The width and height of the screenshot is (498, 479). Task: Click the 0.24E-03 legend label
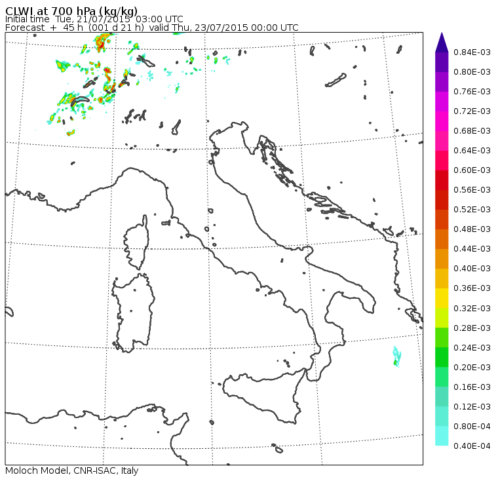point(472,348)
